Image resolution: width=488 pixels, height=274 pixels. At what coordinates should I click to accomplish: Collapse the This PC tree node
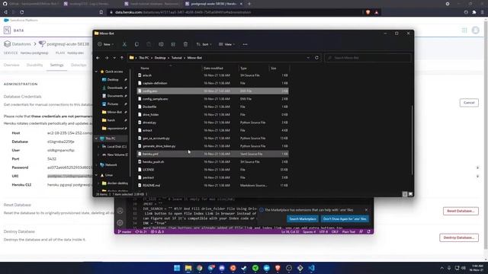(96, 139)
